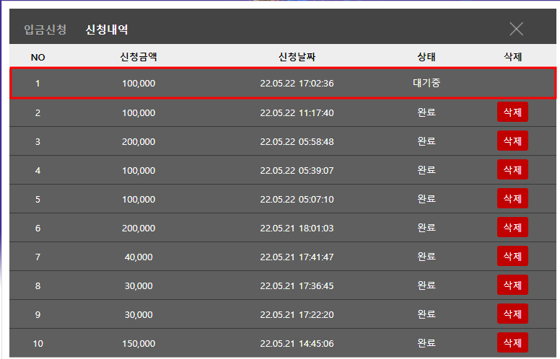Click the NO column header
Screen dimensions: 560x359
tap(38, 57)
